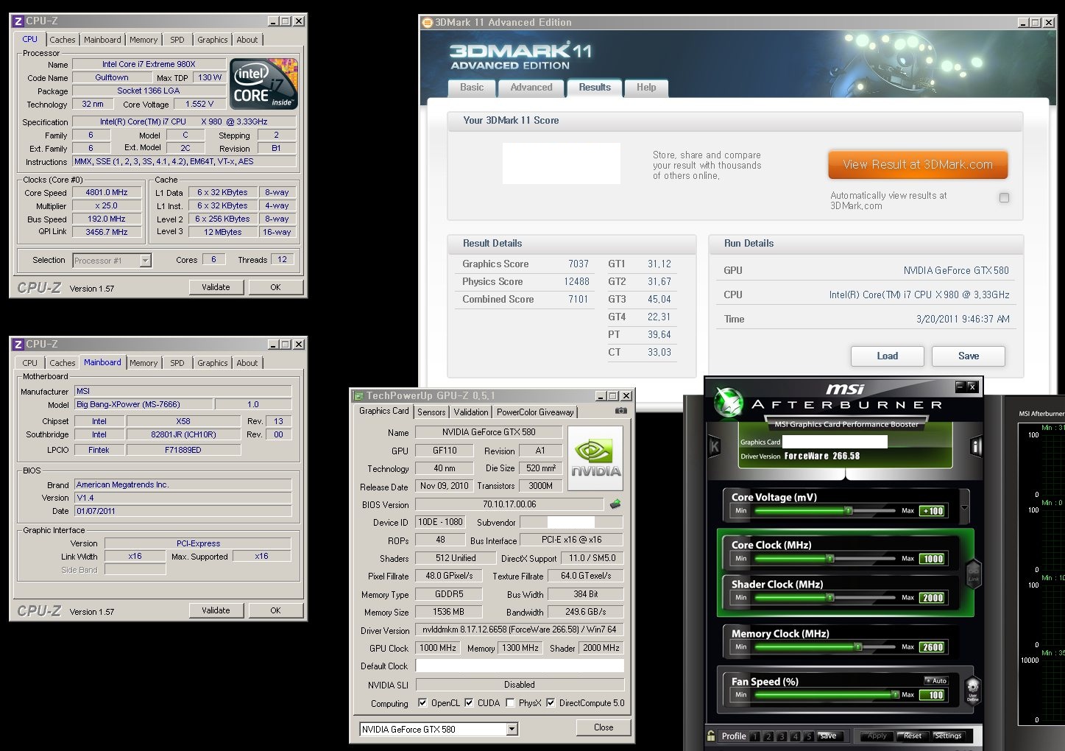Click the Core Voltage slider handle
The image size is (1065, 751).
point(849,510)
